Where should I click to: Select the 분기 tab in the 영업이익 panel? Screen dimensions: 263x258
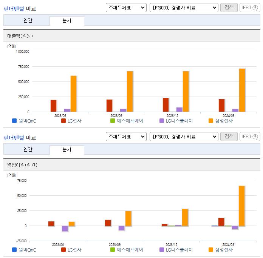67,149
